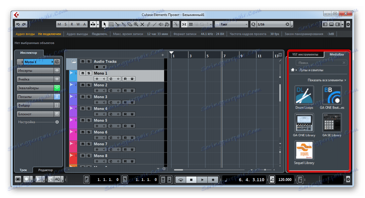This screenshot has height=198, width=365.
Task: Toggle global Write automation W button
Action: pyautogui.click(x=78, y=24)
